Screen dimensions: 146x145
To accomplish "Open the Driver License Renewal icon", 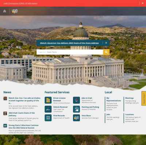I will click(48, 100).
